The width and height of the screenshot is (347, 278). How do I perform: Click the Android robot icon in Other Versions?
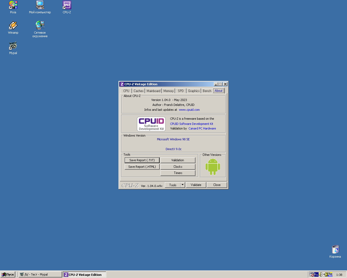coord(213,167)
